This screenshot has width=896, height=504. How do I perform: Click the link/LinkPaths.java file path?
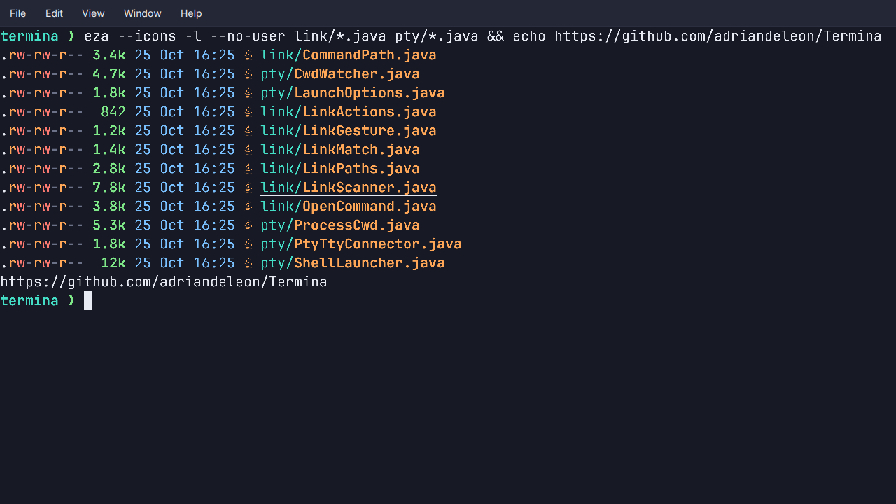coord(340,169)
